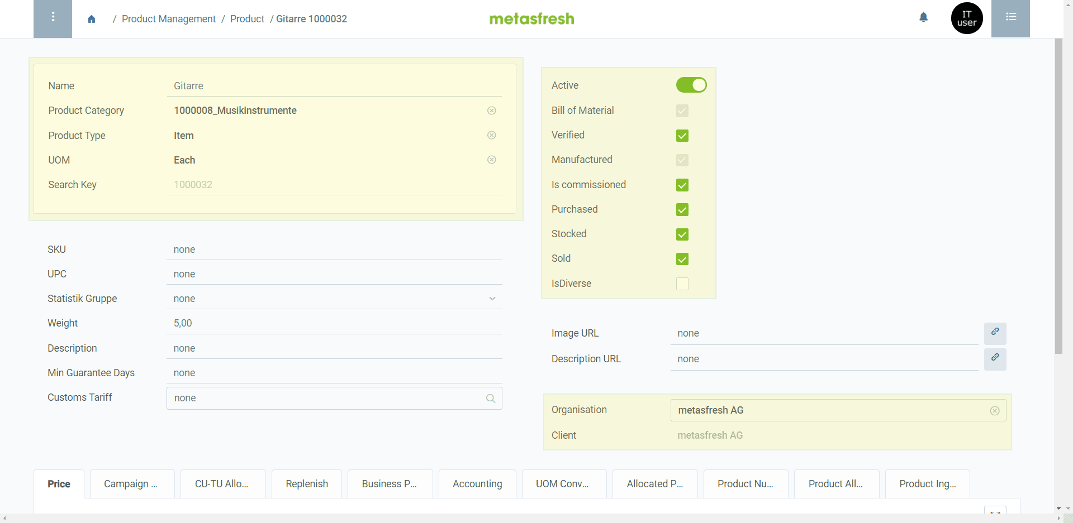This screenshot has width=1073, height=523.
Task: Click the vertical page scrollbar
Action: point(1058,196)
